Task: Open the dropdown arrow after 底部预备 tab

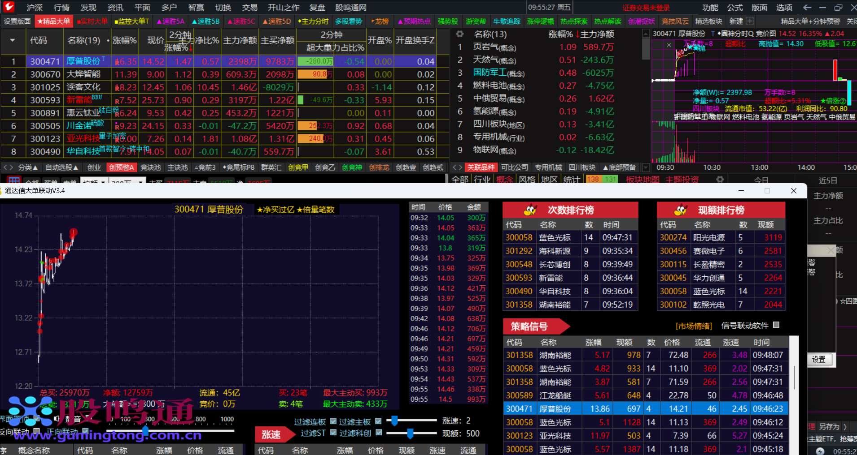Action: coord(646,167)
